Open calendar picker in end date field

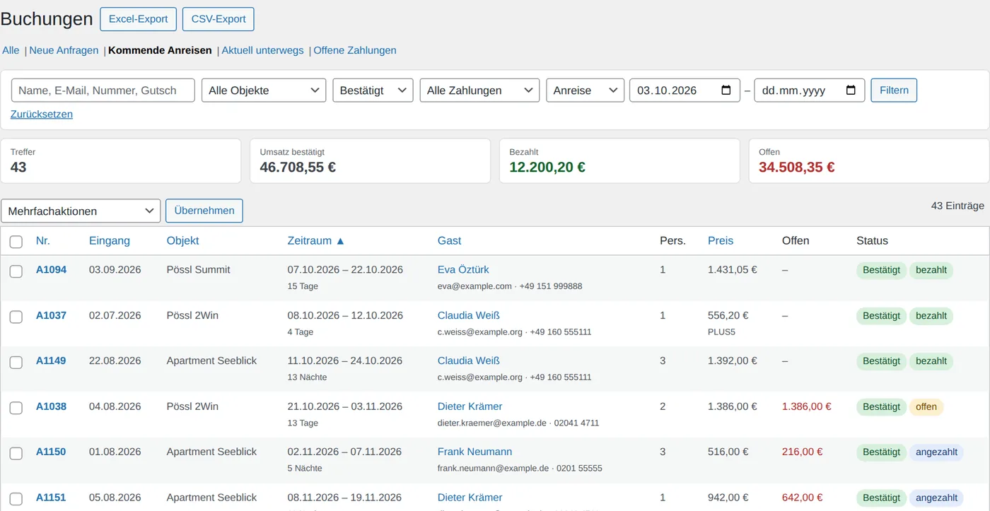[x=851, y=90]
